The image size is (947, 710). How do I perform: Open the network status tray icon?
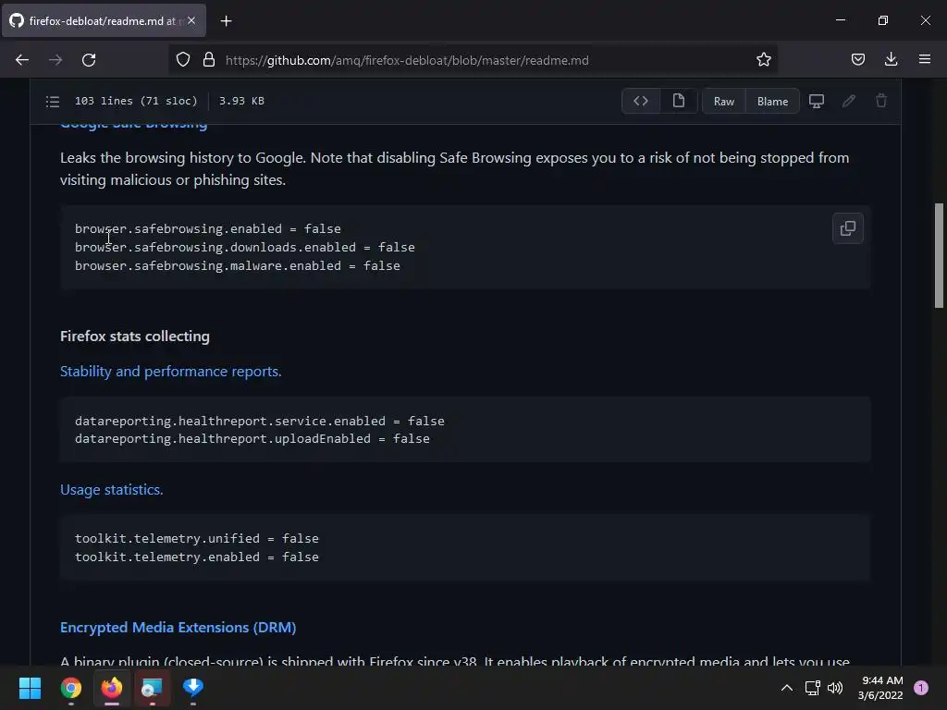812,688
